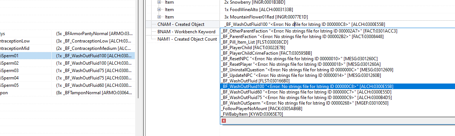Select the 8x _BFTamponNormal row
The width and height of the screenshot is (455, 136).
(x=67, y=93)
